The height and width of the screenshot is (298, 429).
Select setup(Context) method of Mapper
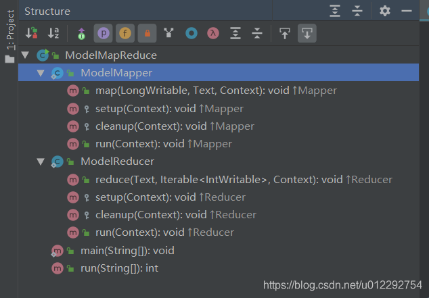click(219, 109)
